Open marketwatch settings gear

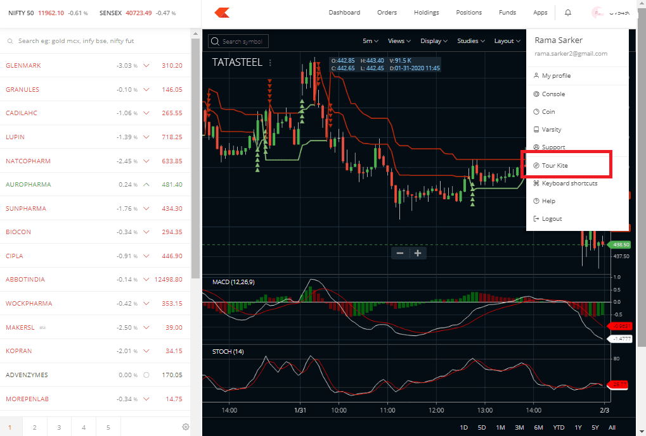(x=185, y=427)
